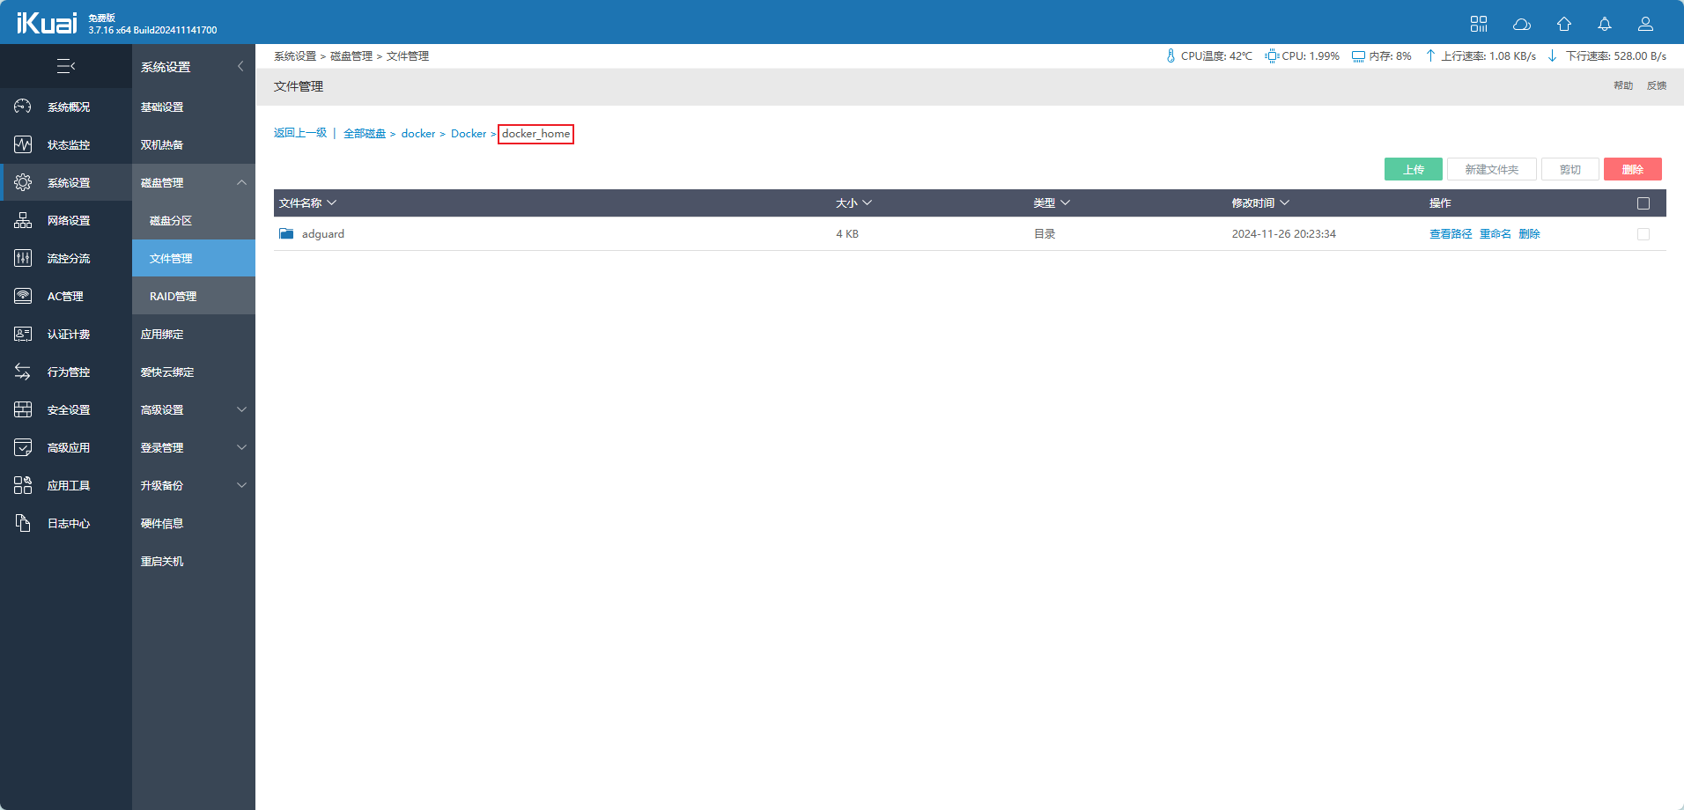Open the notifications bell icon
Screen dimensions: 1684x810
pyautogui.click(x=1605, y=24)
